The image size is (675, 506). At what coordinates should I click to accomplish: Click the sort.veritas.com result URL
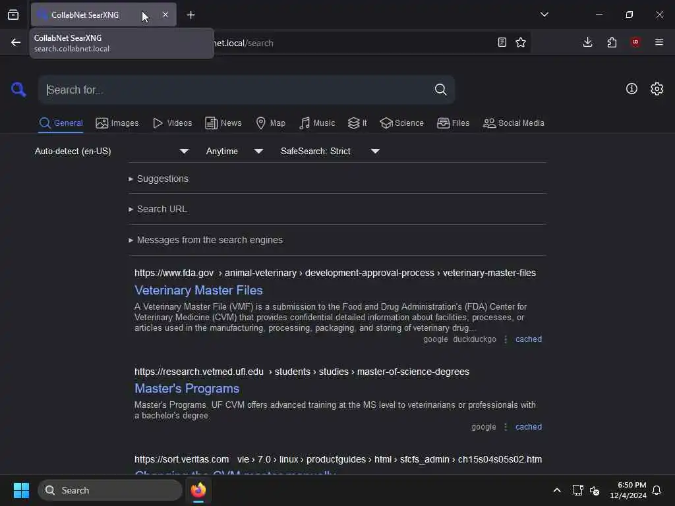click(x=338, y=459)
